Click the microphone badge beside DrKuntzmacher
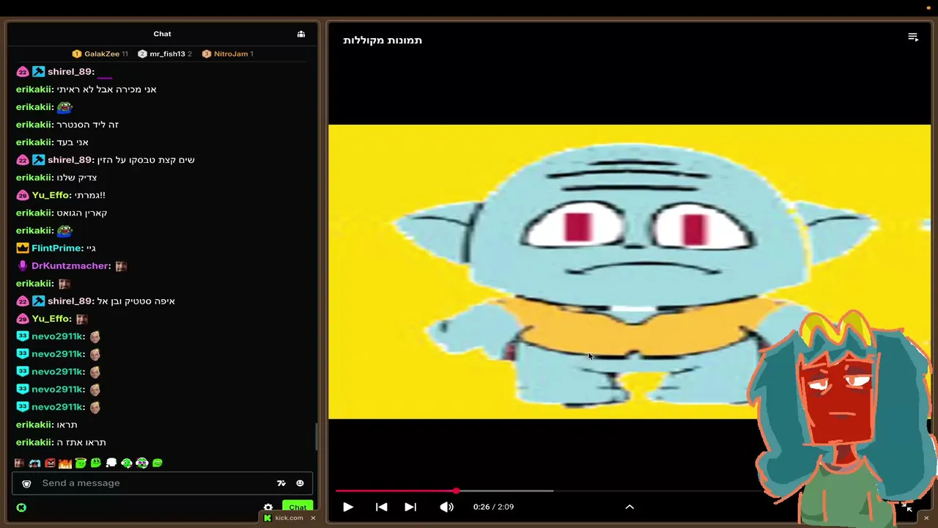The height and width of the screenshot is (528, 938). [22, 265]
